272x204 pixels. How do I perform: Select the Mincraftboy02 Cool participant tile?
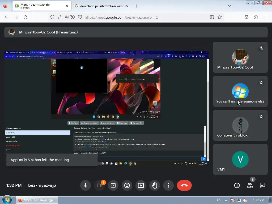(x=240, y=57)
